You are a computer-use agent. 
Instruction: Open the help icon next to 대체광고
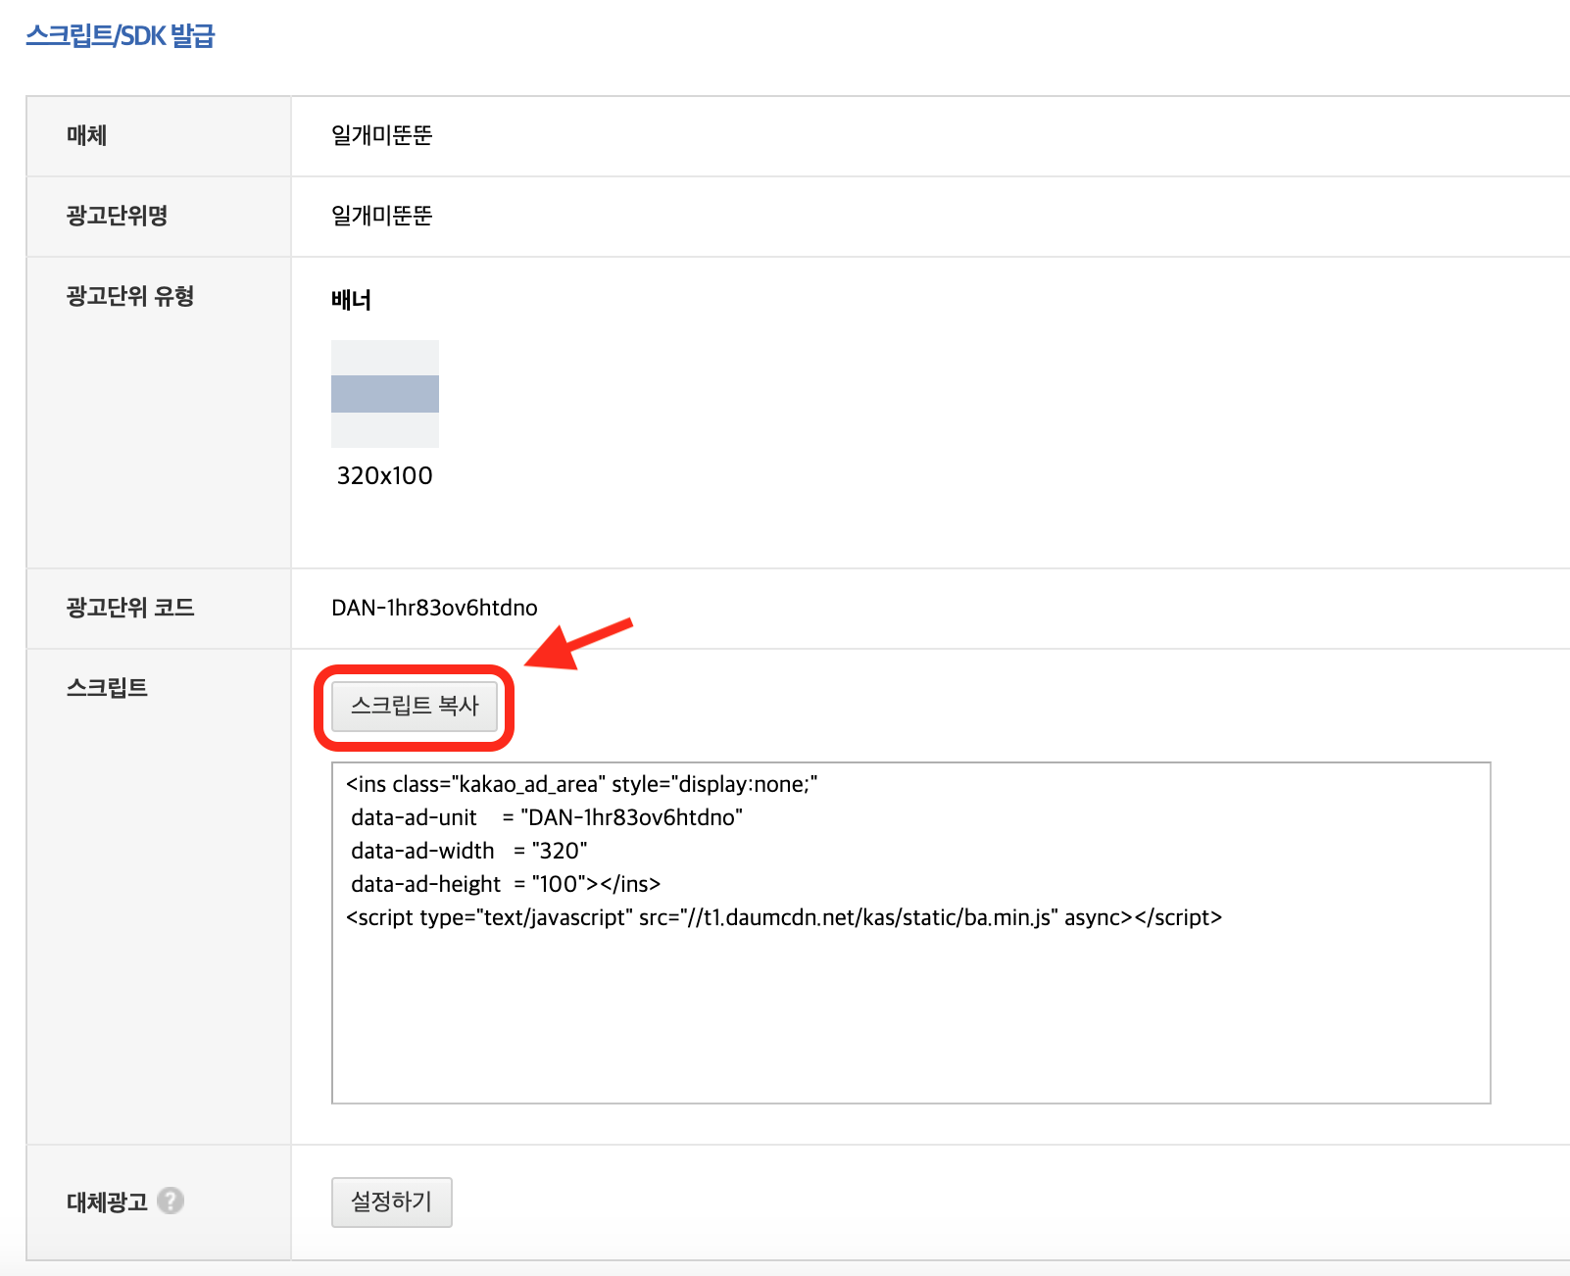[x=171, y=1201]
